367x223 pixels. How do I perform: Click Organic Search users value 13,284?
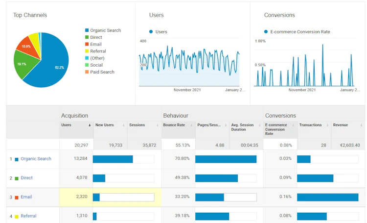coord(81,158)
